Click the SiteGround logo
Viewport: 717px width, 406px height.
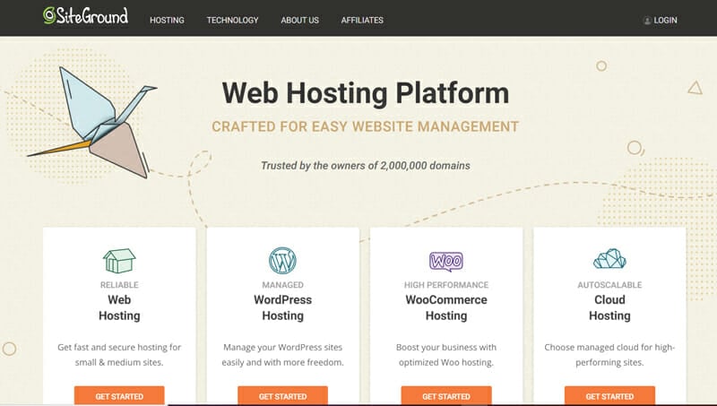point(85,16)
